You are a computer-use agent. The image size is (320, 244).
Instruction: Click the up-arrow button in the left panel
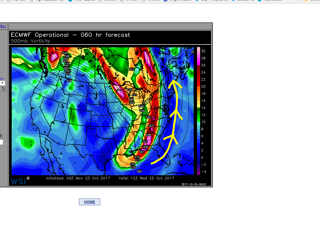coord(1,136)
